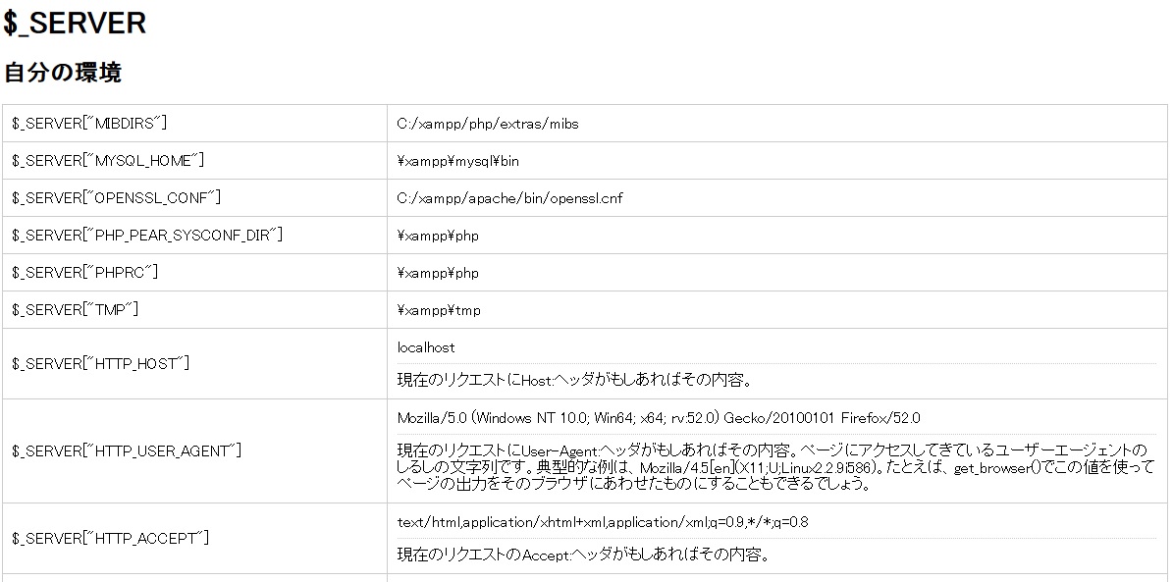The width and height of the screenshot is (1173, 582).
Task: Select the $_SERVER["OPENSSL_CONF"] key cell
Action: tap(194, 198)
